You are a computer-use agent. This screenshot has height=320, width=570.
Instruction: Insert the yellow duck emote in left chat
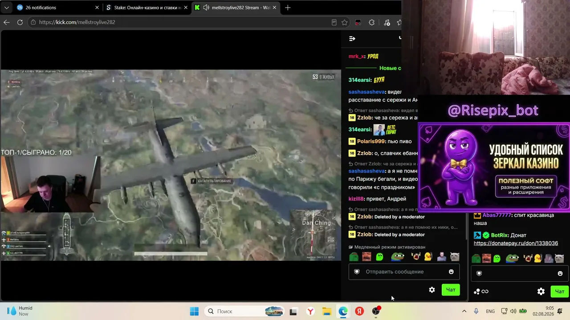tap(428, 256)
